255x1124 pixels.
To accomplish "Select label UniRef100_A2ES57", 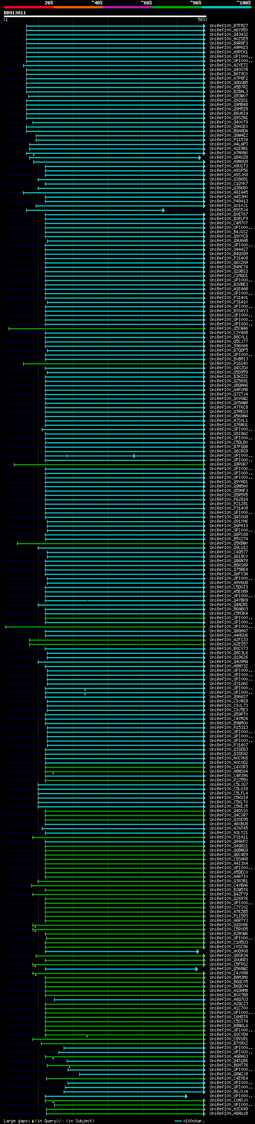I will pos(229,644).
